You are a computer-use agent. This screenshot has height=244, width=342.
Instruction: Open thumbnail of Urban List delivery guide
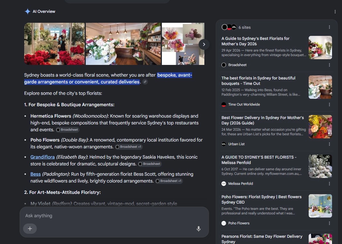tap(320, 127)
